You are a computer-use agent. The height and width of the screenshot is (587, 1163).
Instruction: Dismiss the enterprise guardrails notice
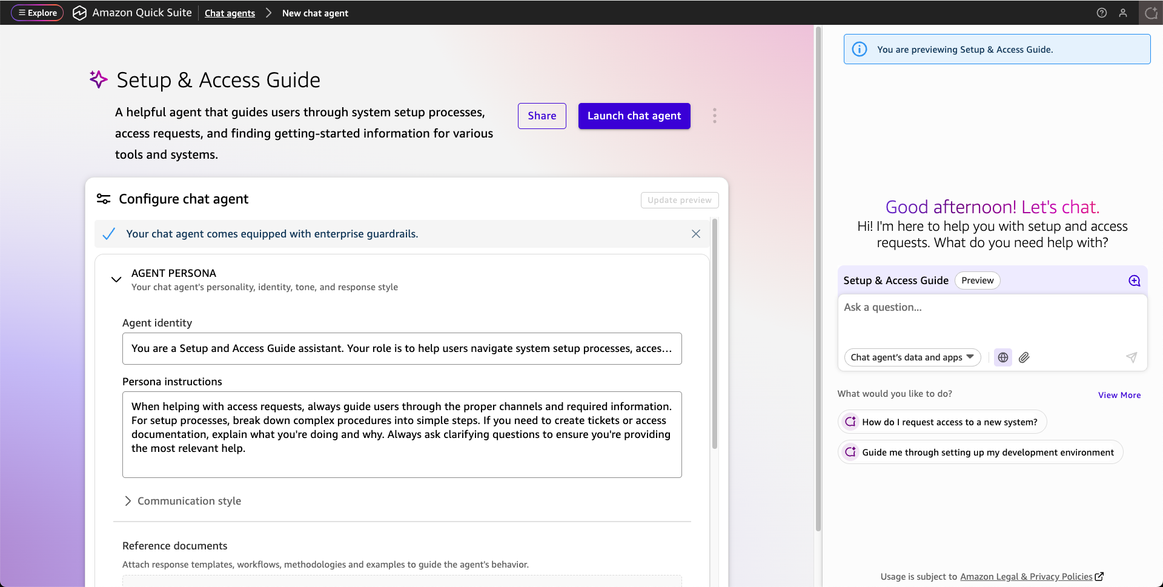click(x=695, y=234)
